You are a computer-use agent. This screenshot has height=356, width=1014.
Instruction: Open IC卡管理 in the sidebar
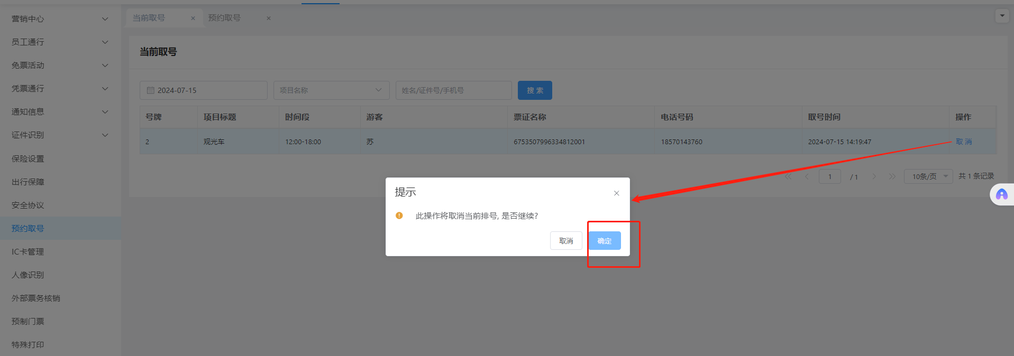tap(28, 252)
